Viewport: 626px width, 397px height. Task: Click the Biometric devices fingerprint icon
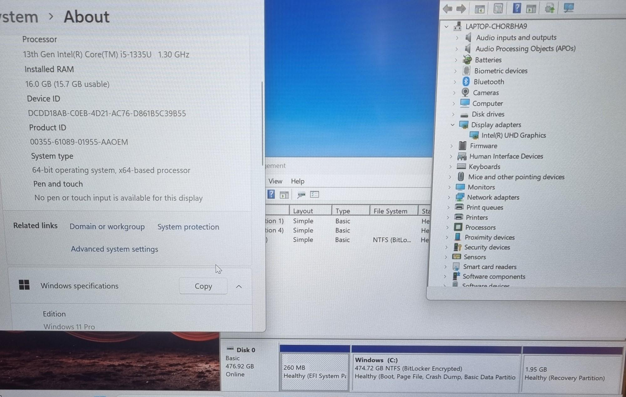pos(466,70)
